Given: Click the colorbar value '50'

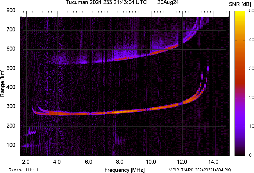Looking at the screenshot, I should (x=251, y=11).
